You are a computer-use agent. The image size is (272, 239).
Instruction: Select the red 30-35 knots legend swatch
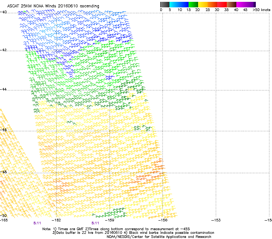coord(222,4)
